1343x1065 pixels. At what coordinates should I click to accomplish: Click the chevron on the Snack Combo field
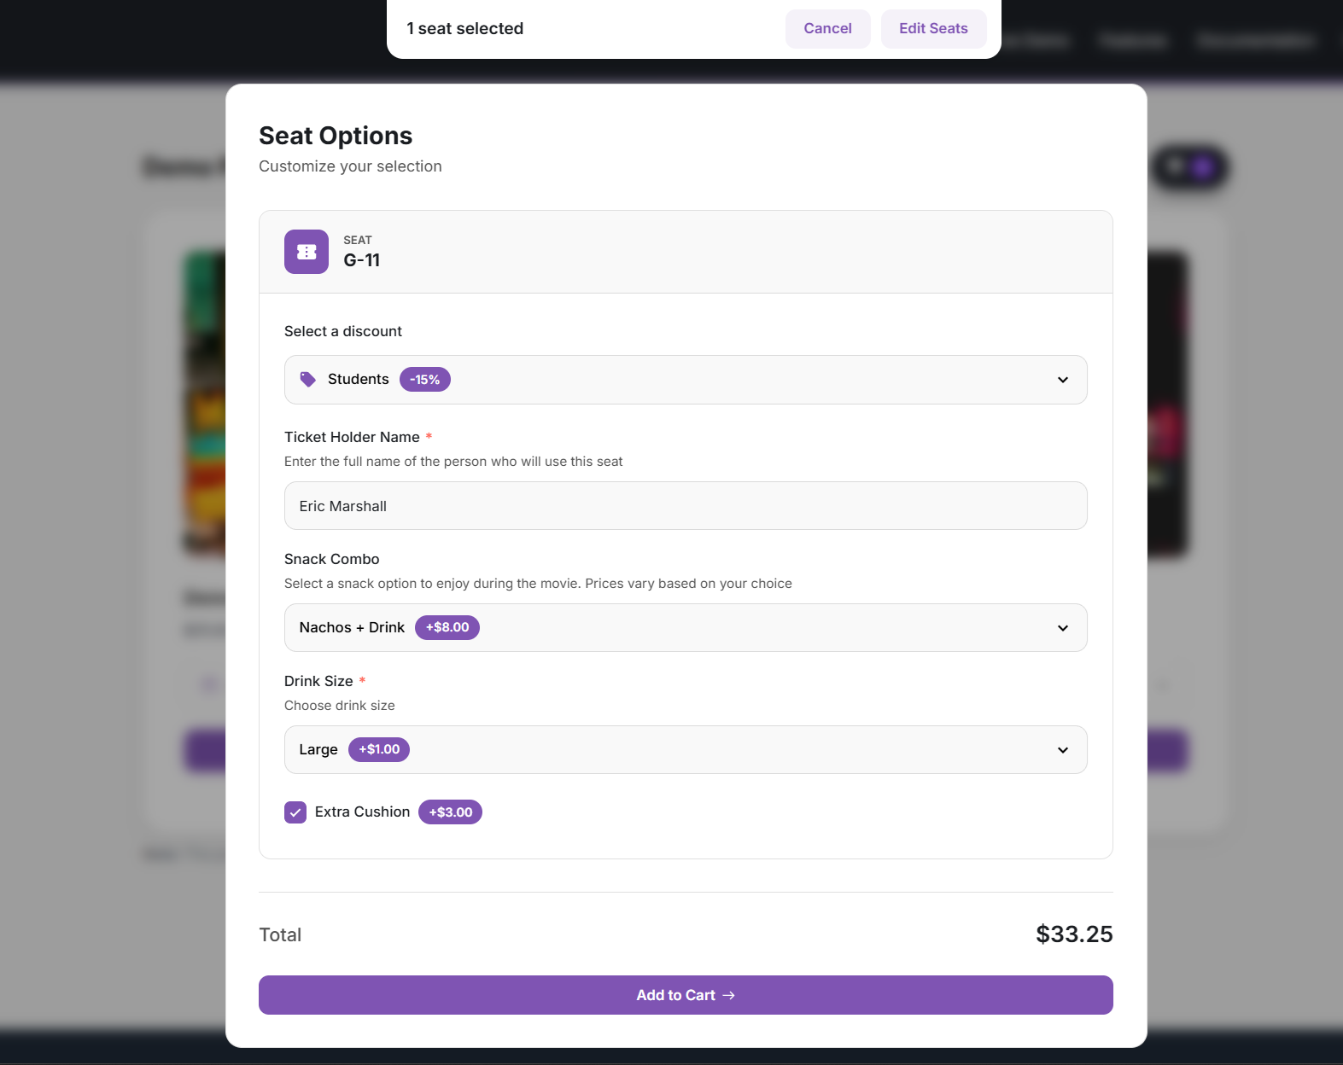tap(1063, 628)
